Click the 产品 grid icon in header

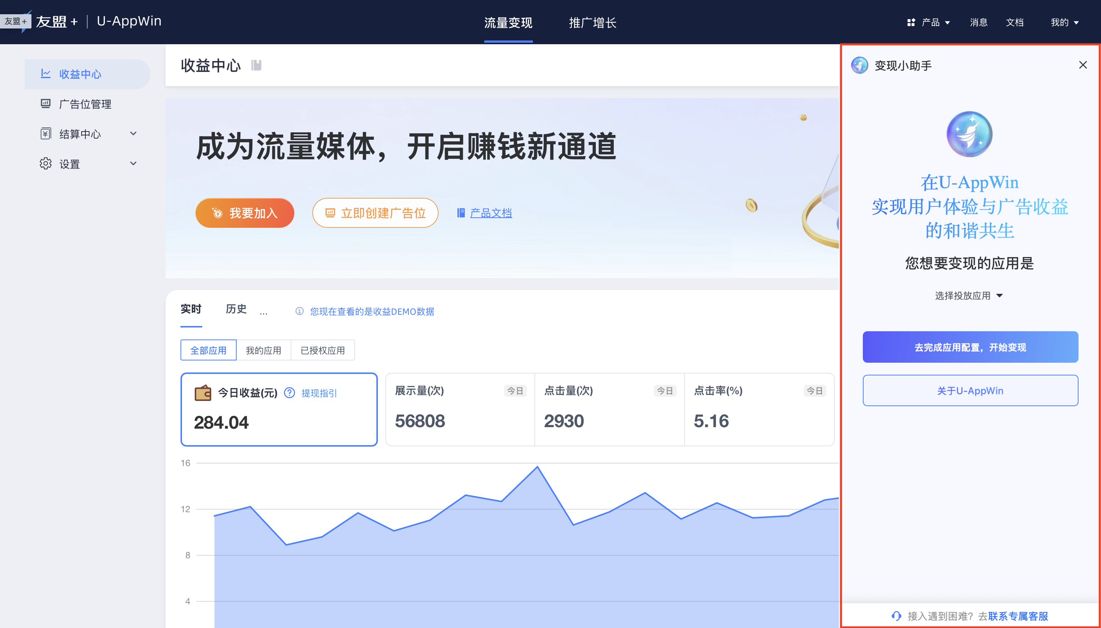pos(911,22)
